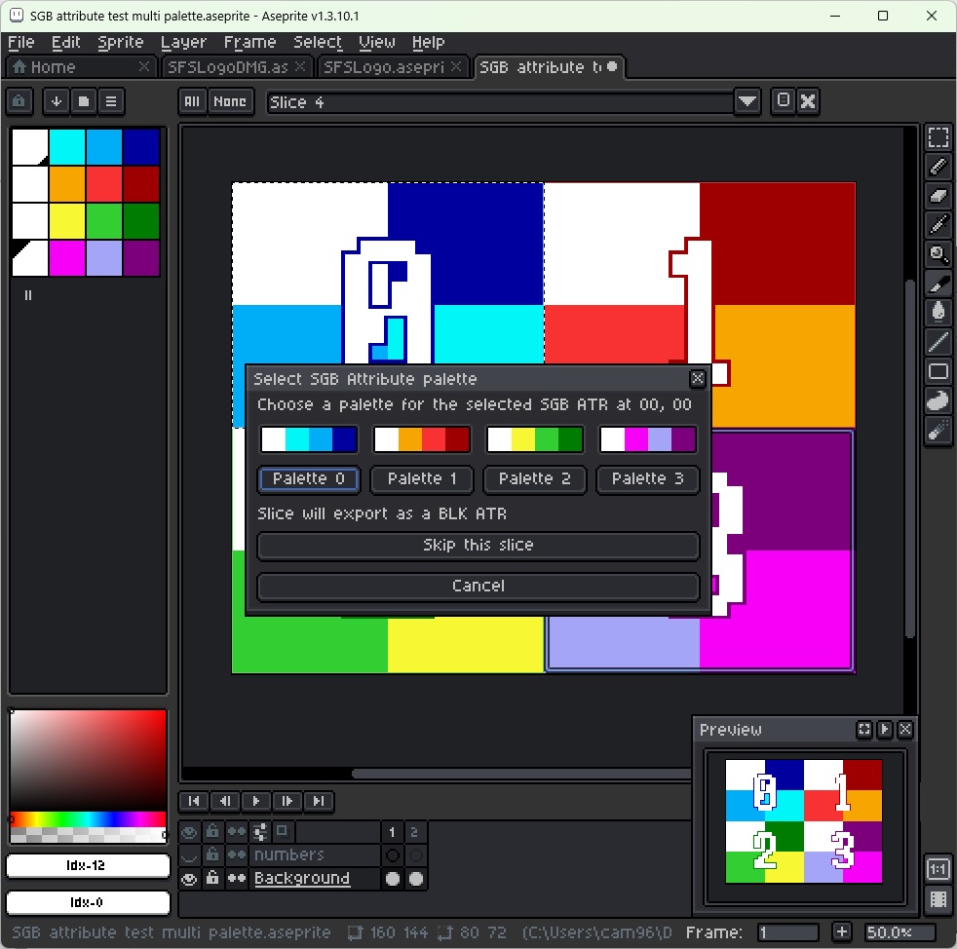Open the slice selector dropdown

(747, 101)
